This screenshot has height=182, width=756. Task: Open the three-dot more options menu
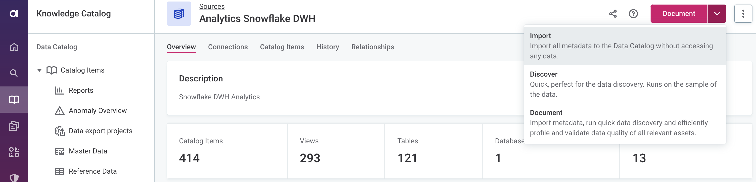(x=743, y=14)
